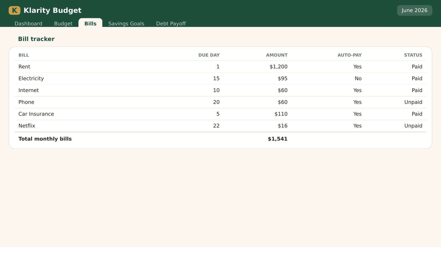Click the Netflix due day 22

tap(216, 126)
